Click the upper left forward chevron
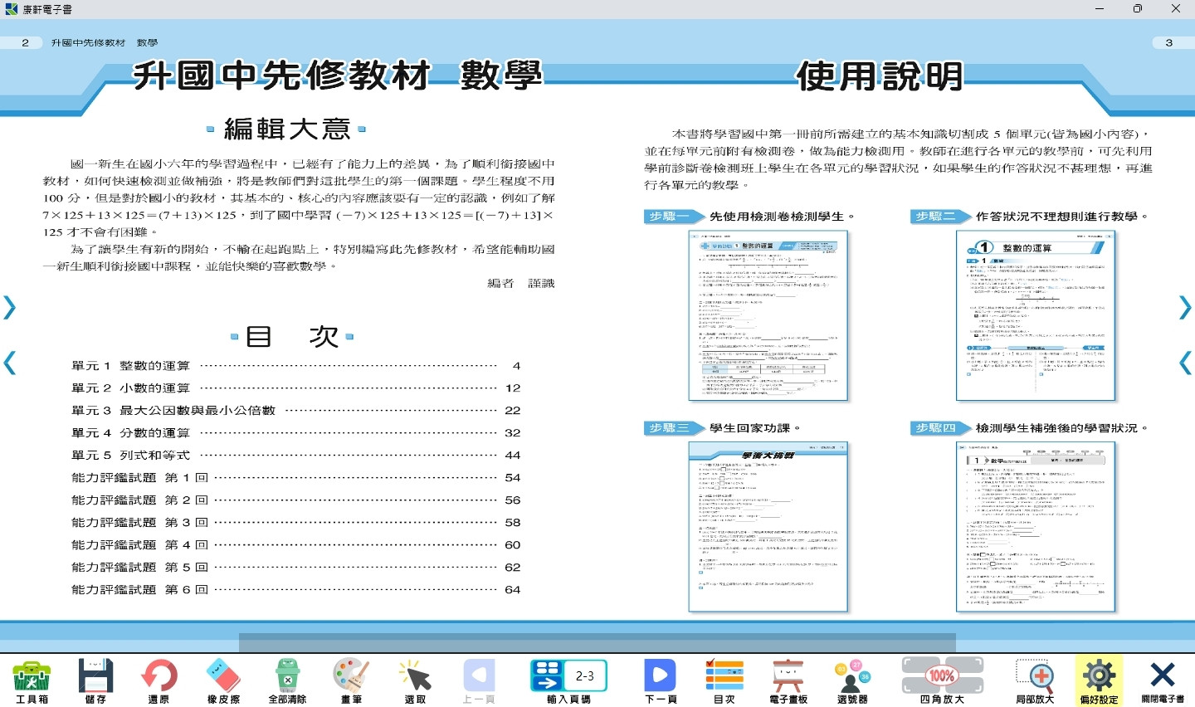The width and height of the screenshot is (1195, 707). coord(9,307)
